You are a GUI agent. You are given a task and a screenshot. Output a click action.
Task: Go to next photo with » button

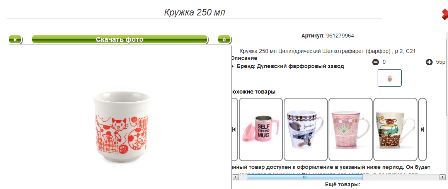(224, 39)
